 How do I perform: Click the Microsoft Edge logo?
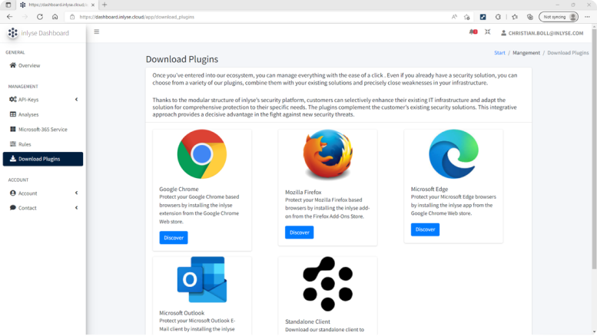pyautogui.click(x=453, y=154)
